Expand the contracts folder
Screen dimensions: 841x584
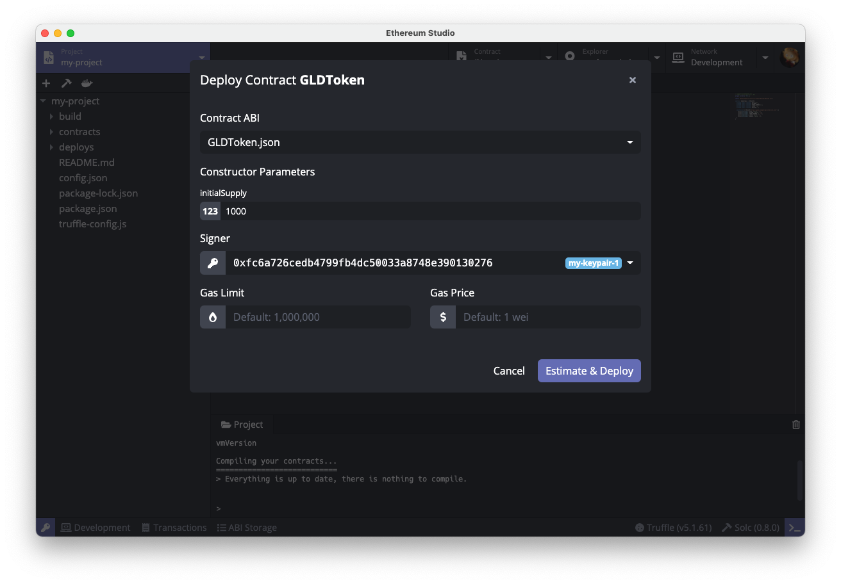(51, 132)
